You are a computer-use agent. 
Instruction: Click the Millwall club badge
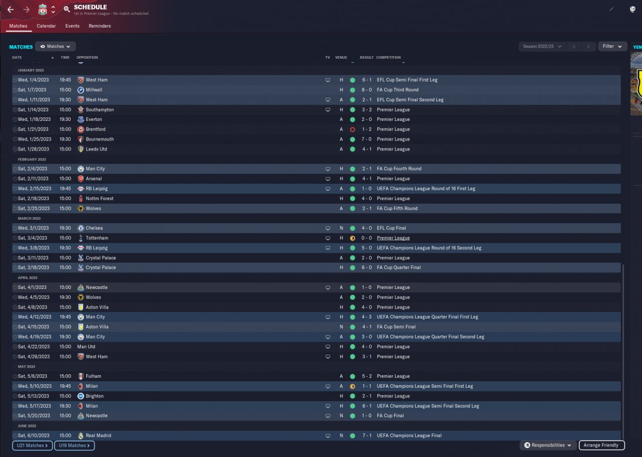click(x=80, y=90)
